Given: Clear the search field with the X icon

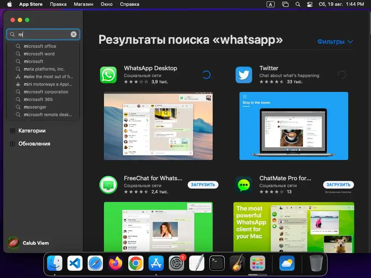Looking at the screenshot, I should 74,34.
